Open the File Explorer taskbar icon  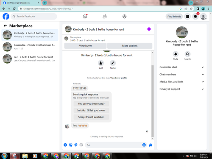[x=25, y=156]
